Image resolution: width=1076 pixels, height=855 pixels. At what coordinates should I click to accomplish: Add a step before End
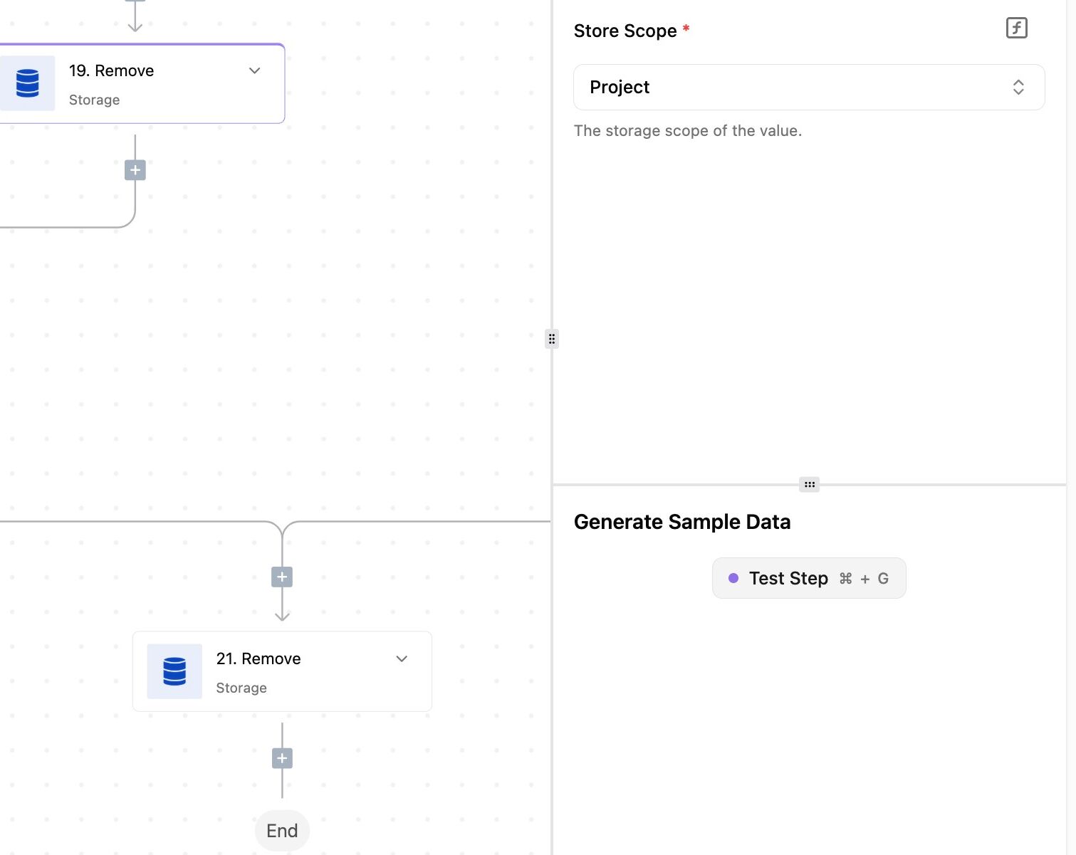[x=282, y=758]
